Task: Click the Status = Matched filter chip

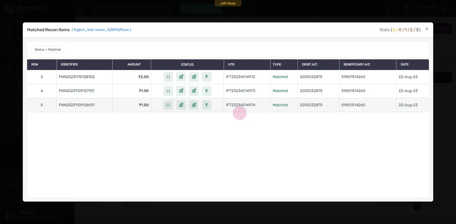Action: (48, 50)
